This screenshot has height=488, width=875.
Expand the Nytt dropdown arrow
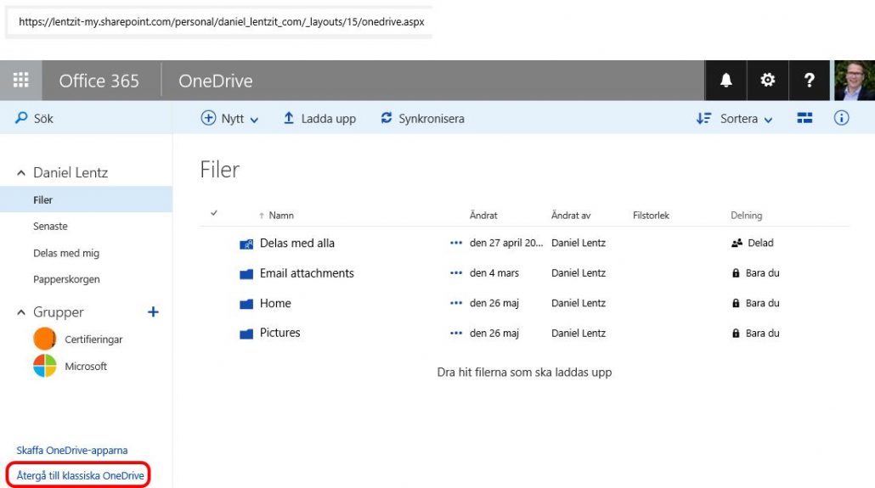255,120
